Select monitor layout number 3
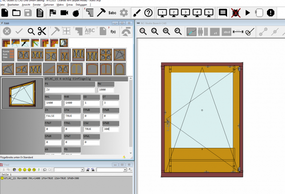 click(x=186, y=13)
